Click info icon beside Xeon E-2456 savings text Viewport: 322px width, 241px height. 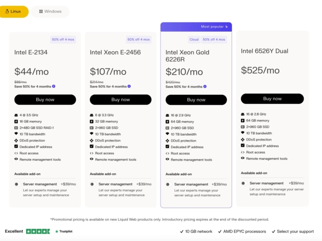click(x=129, y=86)
